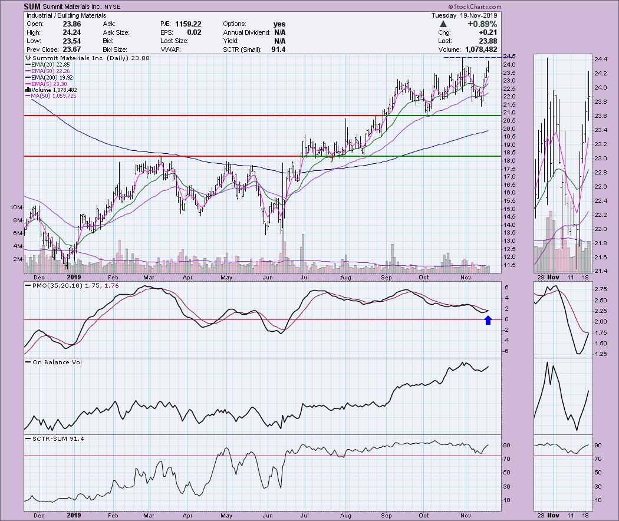Image resolution: width=619 pixels, height=521 pixels.
Task: Click the MA(50) 1,059,725 legend entry
Action: pos(51,96)
